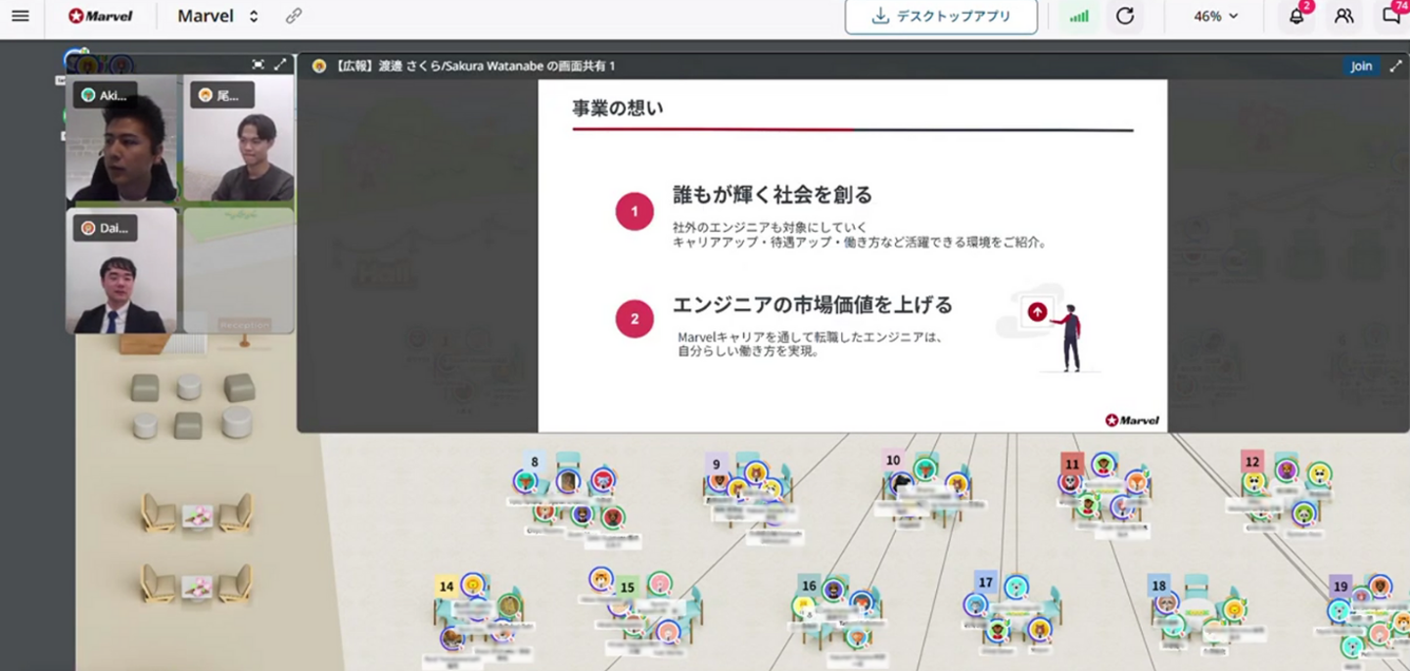Click the Join button on screen share
The width and height of the screenshot is (1410, 671).
[x=1361, y=66]
